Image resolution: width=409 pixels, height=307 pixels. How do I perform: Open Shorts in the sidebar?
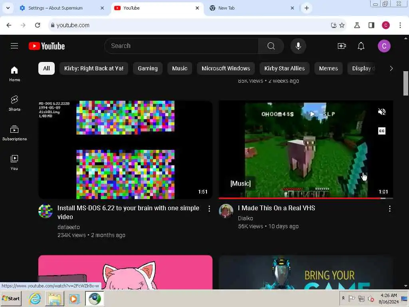pyautogui.click(x=14, y=104)
